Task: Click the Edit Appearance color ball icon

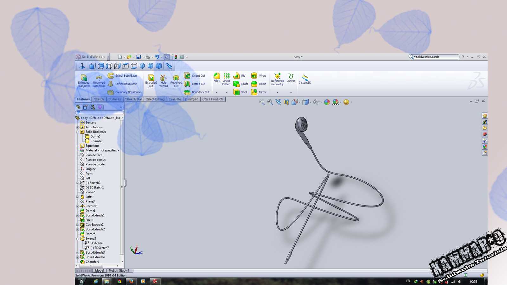Action: pos(327,102)
